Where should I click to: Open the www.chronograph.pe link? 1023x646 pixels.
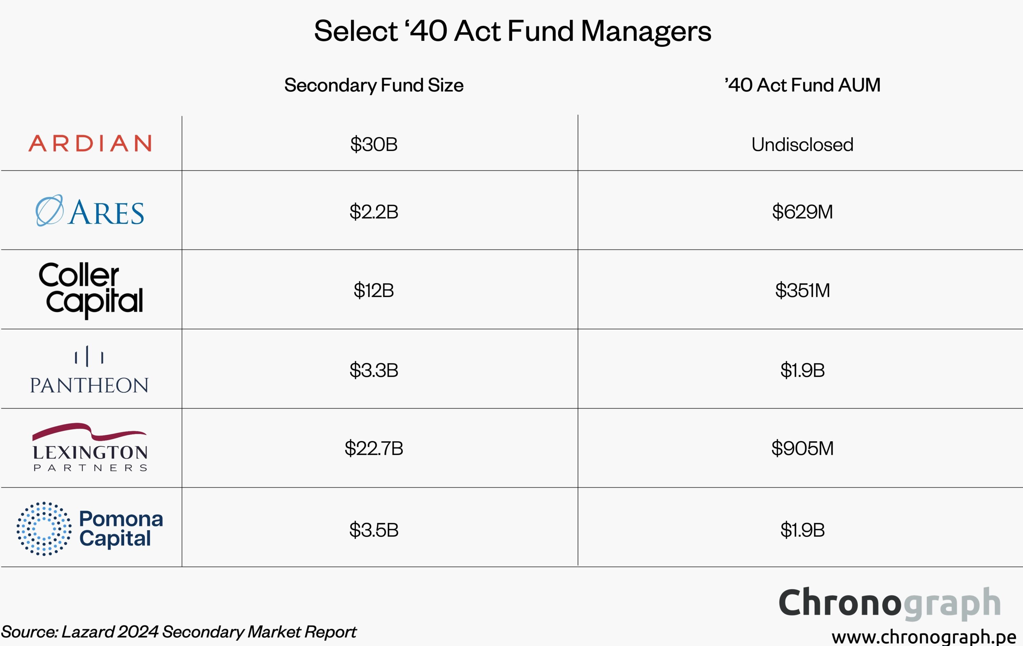[924, 637]
